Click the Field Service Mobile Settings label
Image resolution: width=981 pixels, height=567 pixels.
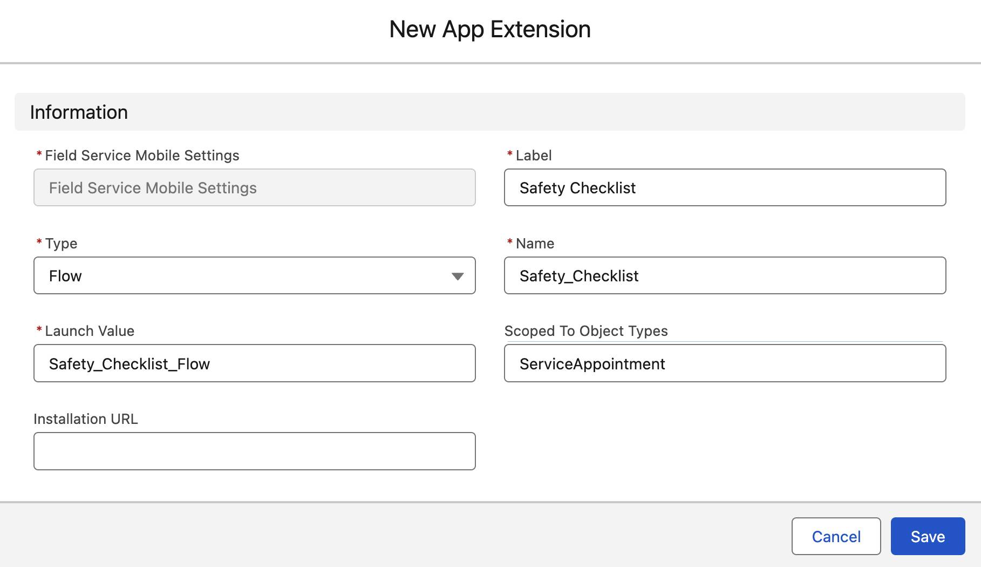[x=142, y=156]
